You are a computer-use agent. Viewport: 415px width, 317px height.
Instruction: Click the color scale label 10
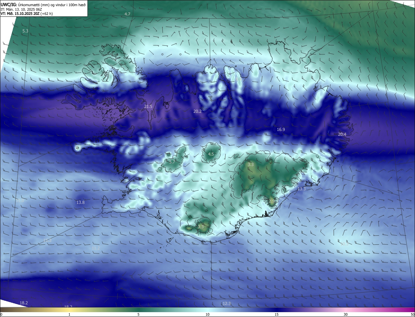coord(207,314)
